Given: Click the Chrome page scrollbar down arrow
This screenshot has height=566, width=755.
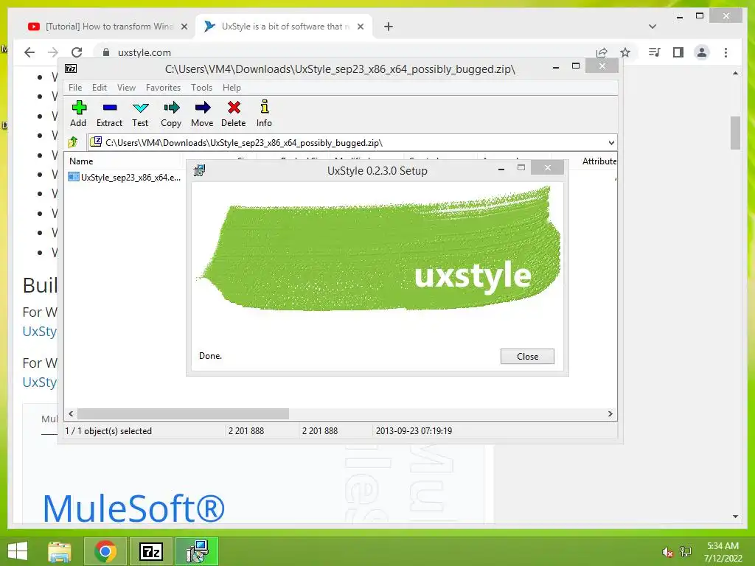Looking at the screenshot, I should [x=735, y=517].
